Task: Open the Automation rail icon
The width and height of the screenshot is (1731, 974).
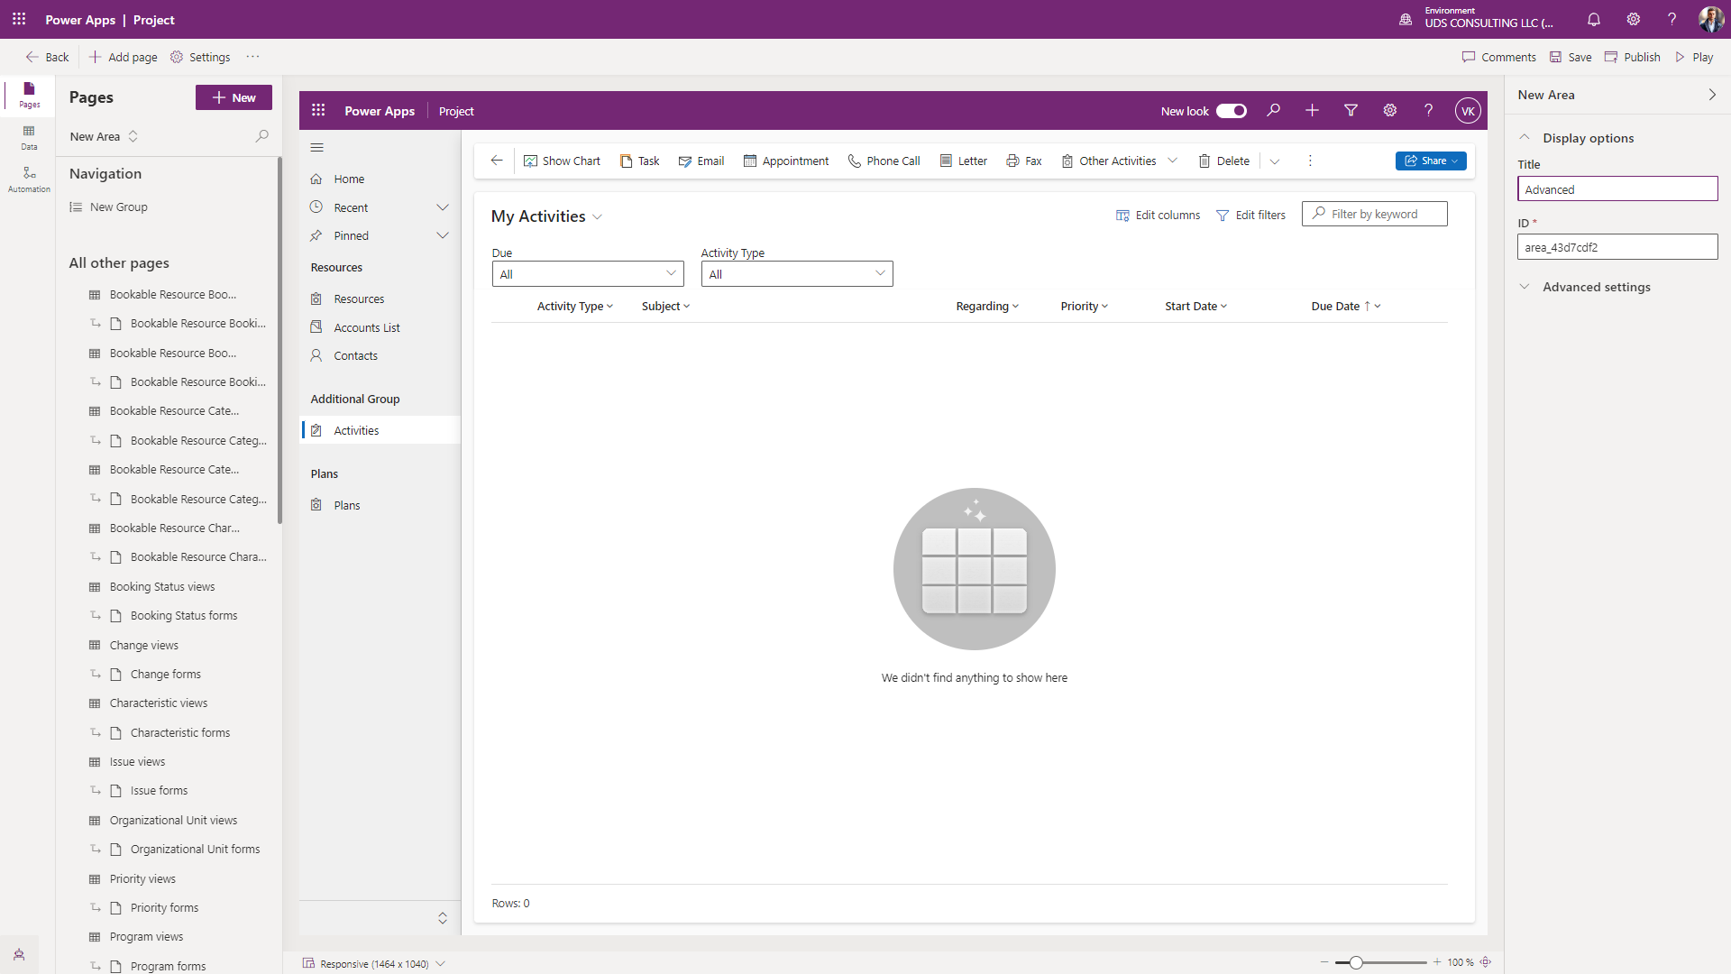Action: [x=29, y=179]
